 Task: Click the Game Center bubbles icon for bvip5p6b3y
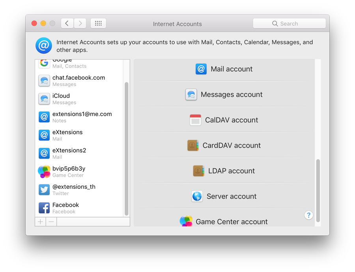(x=44, y=171)
